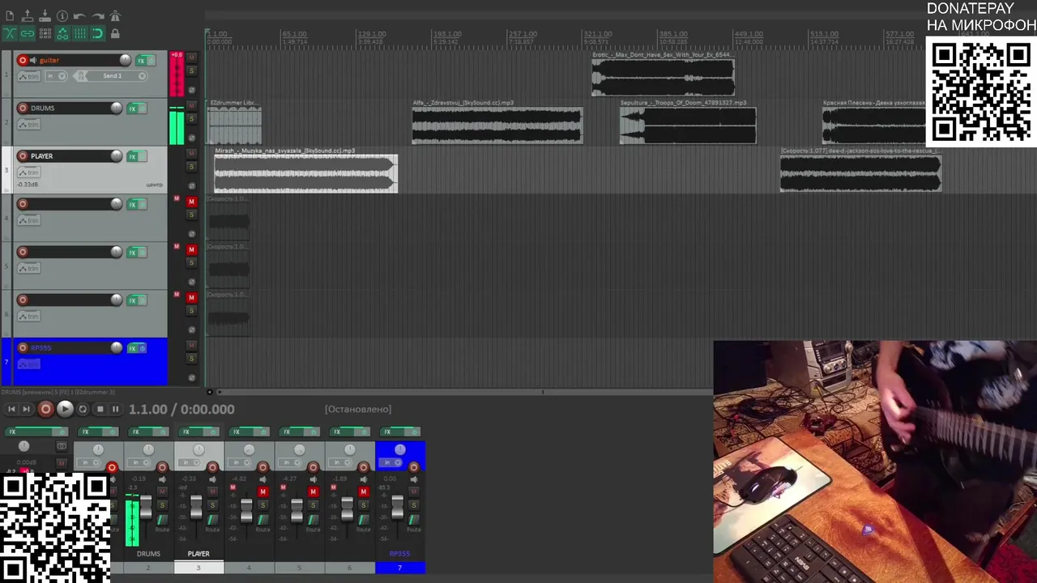Toggle the metronome icon
Screen dimensions: 1037x583
click(115, 16)
